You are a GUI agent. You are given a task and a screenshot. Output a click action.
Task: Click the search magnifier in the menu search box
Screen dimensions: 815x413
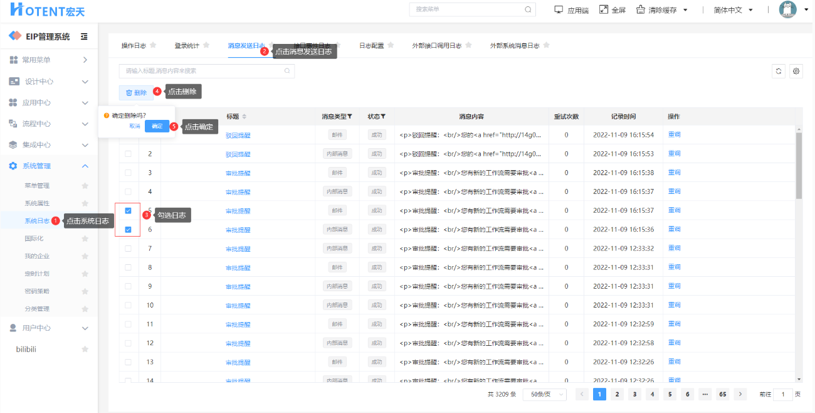click(x=528, y=9)
